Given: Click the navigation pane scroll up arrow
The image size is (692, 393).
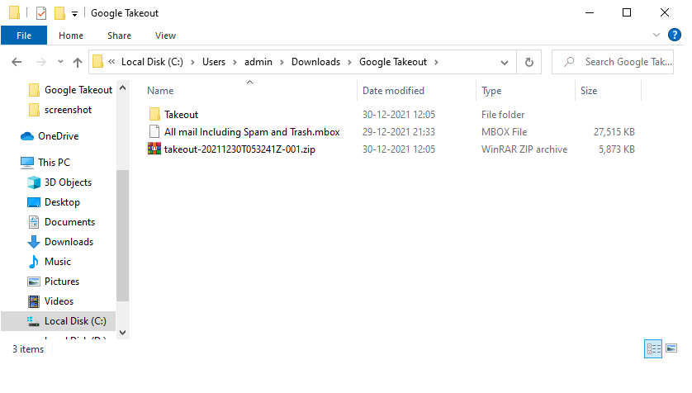Looking at the screenshot, I should pos(123,88).
